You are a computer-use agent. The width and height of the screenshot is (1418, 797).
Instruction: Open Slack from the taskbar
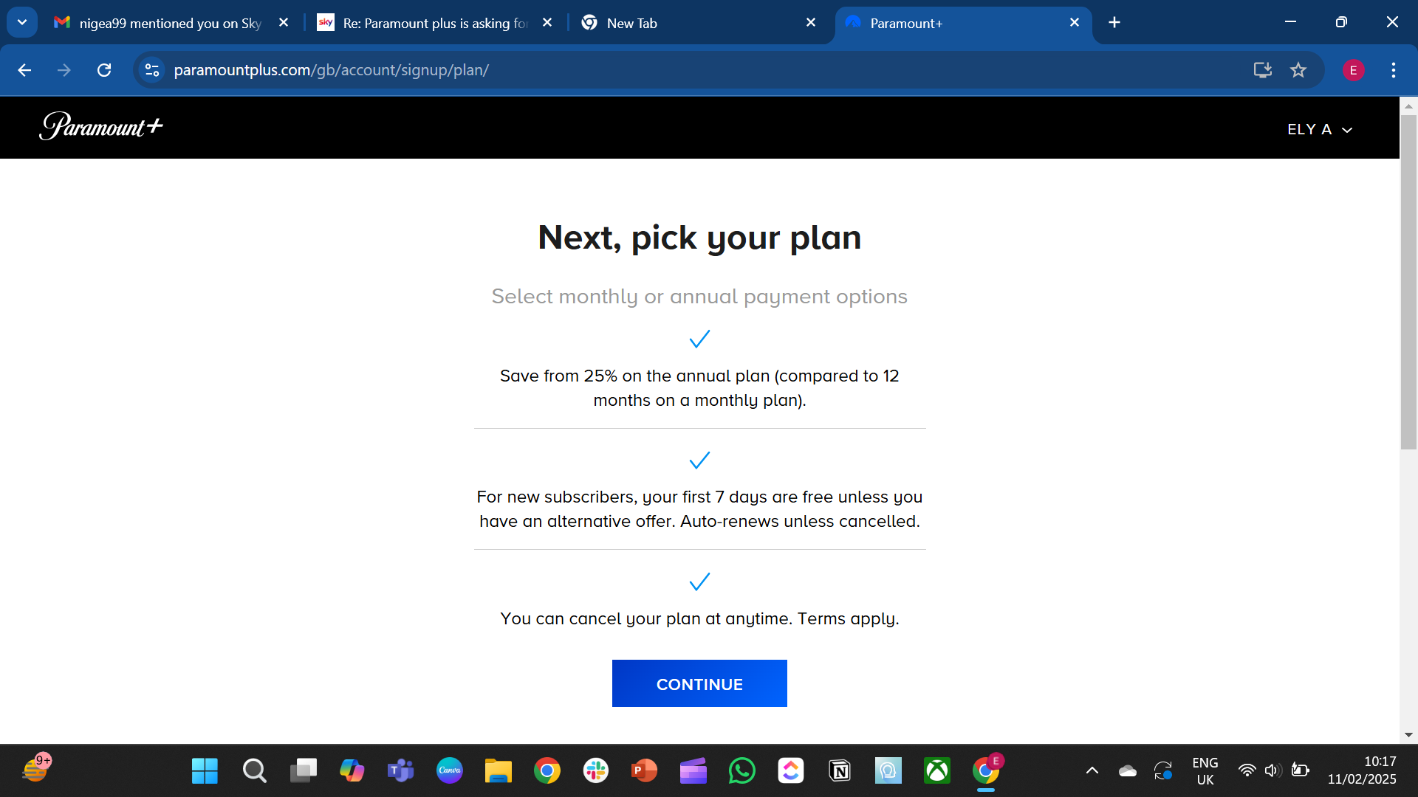coord(595,770)
